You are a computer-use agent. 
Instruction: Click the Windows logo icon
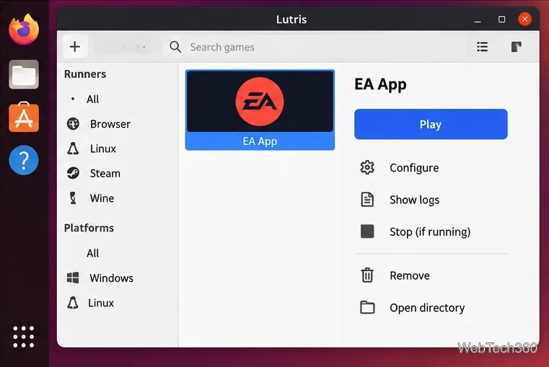point(73,278)
